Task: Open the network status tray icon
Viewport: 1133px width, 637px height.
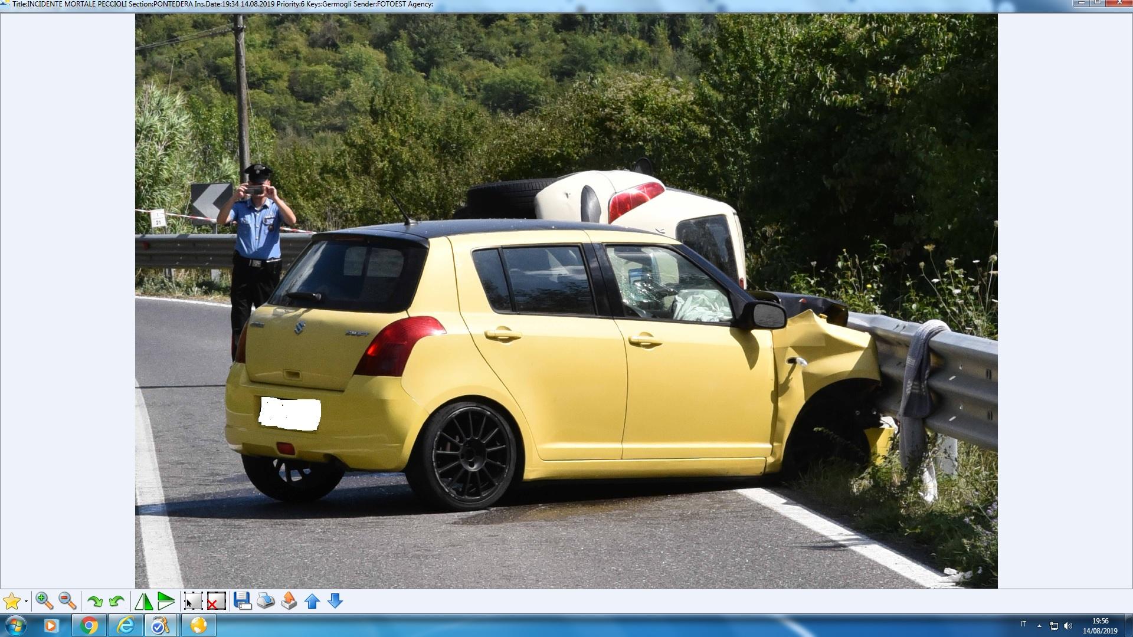Action: click(x=1054, y=626)
